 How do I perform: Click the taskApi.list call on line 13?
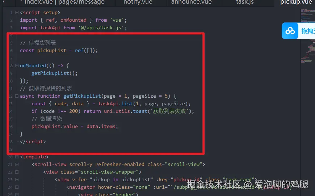(115, 103)
